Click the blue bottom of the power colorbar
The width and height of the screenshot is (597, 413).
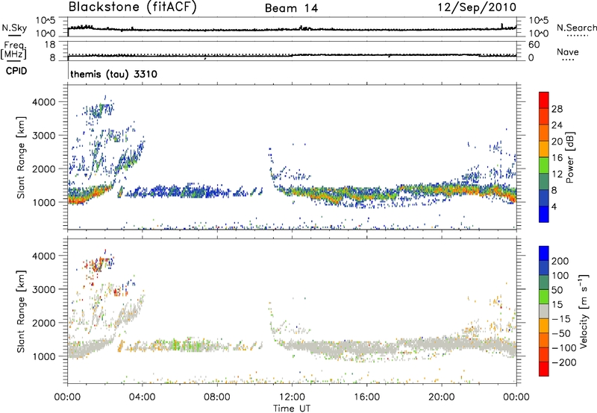(544, 214)
